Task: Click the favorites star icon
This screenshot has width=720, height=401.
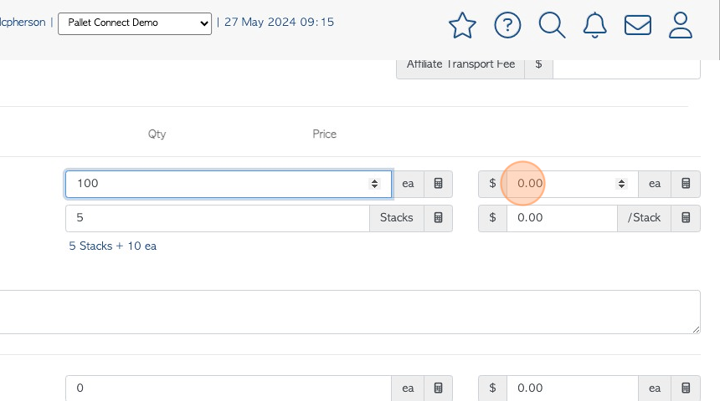Action: click(462, 25)
